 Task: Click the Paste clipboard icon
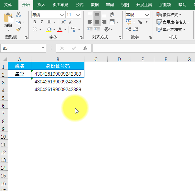pos(8,18)
